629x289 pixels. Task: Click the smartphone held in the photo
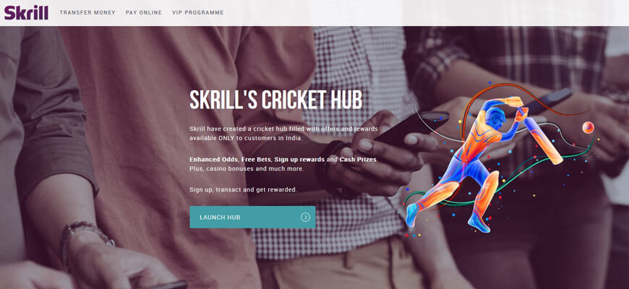pos(413,127)
